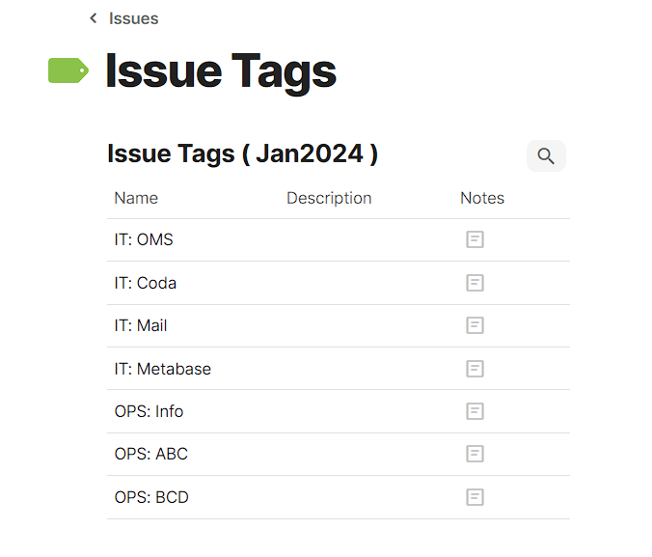Open notes icon for OPS: BCD

tap(475, 497)
